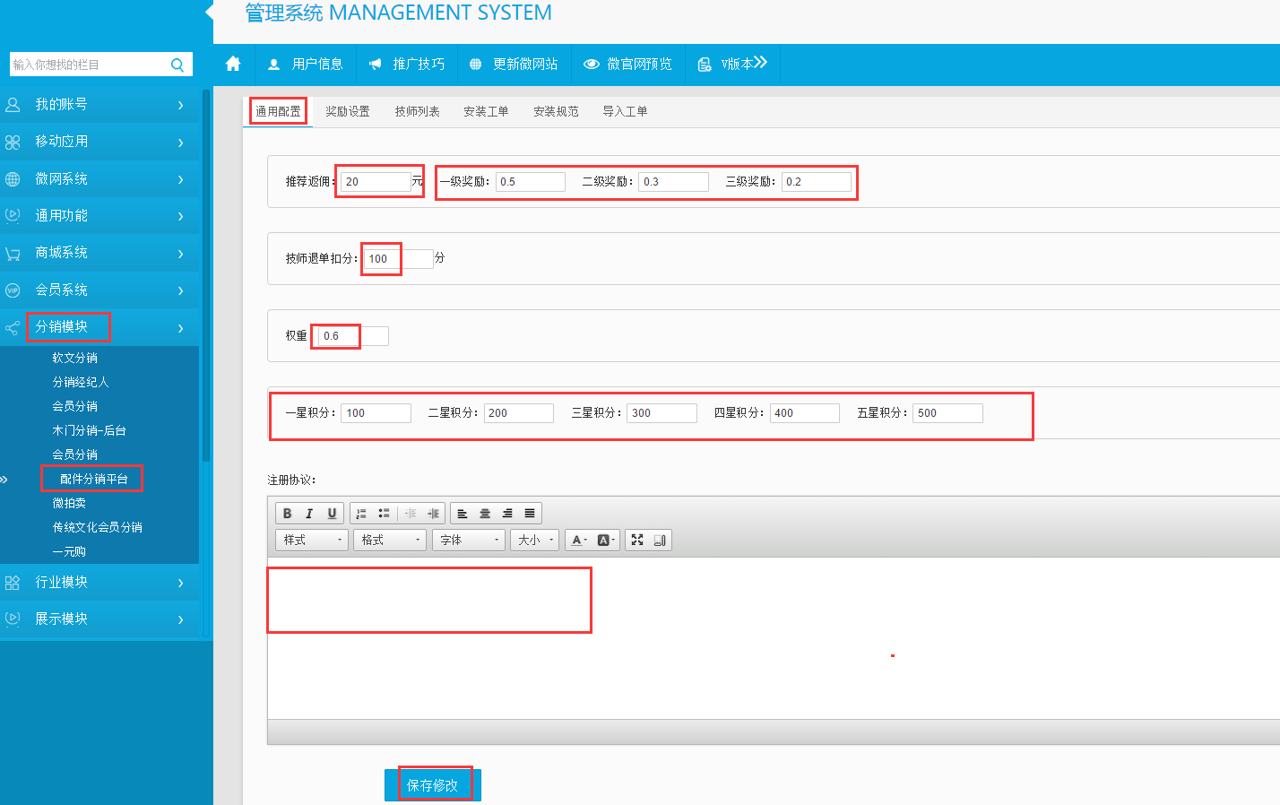1280x805 pixels.
Task: Click the home icon in top navigation
Action: click(233, 64)
